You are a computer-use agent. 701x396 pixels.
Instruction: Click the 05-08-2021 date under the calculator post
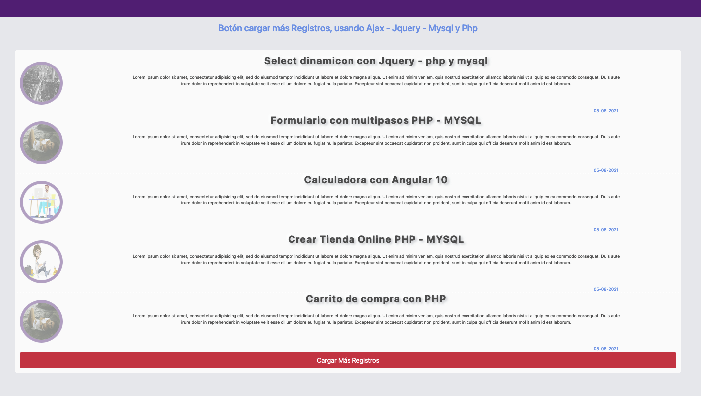point(606,229)
